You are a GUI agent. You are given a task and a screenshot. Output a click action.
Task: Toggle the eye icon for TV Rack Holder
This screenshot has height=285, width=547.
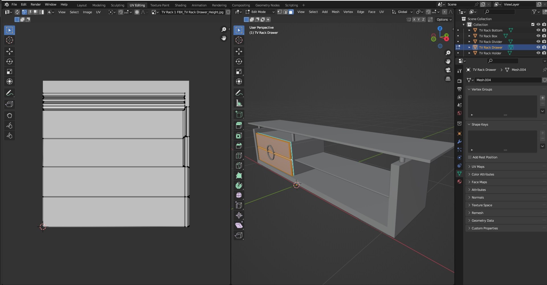coord(538,53)
